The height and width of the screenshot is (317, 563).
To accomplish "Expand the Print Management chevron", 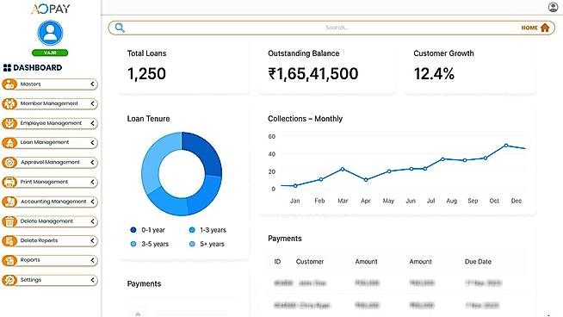I will point(93,183).
